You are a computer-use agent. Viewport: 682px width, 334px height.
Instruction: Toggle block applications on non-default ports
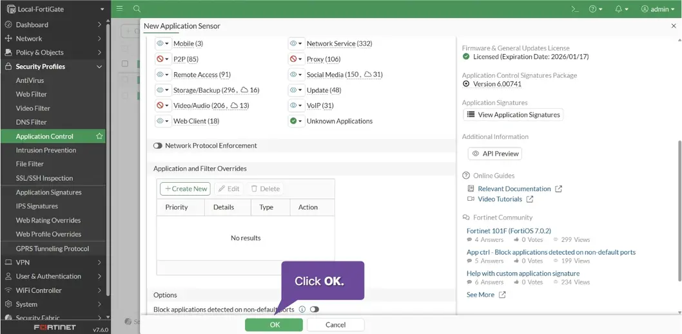click(314, 310)
